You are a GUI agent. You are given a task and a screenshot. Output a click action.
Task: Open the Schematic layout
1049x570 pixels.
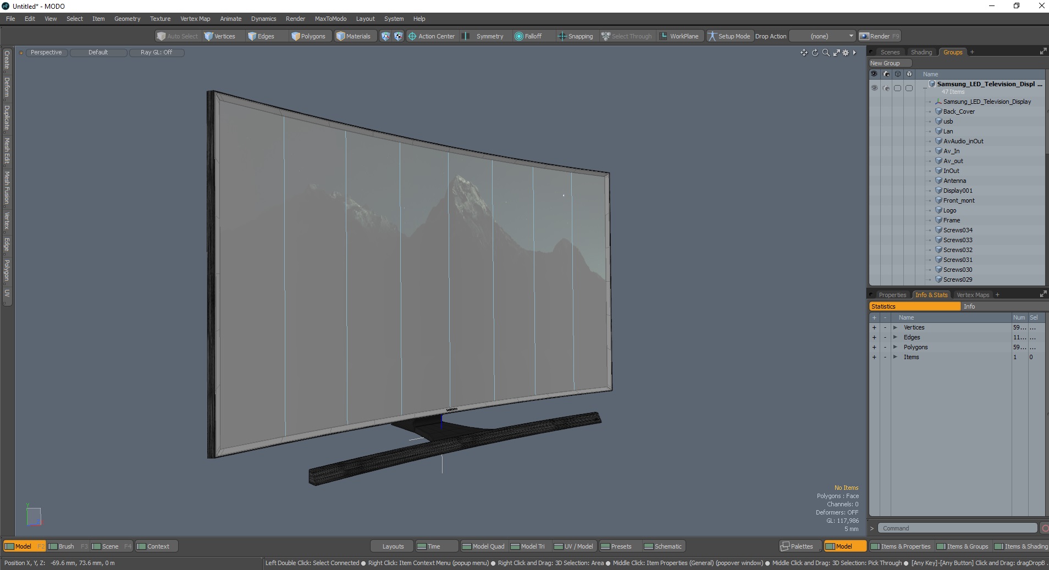tap(663, 546)
